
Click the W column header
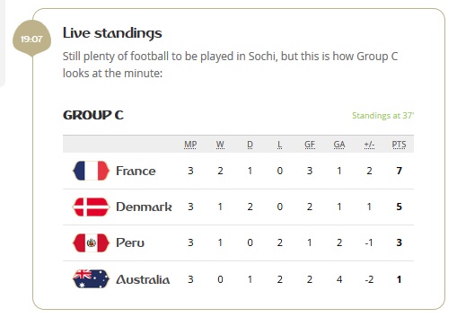[x=220, y=145]
